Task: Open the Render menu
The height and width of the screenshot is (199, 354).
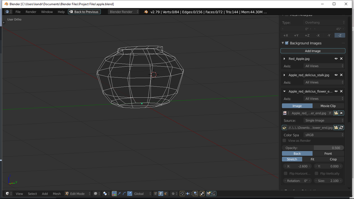Action: (x=31, y=12)
